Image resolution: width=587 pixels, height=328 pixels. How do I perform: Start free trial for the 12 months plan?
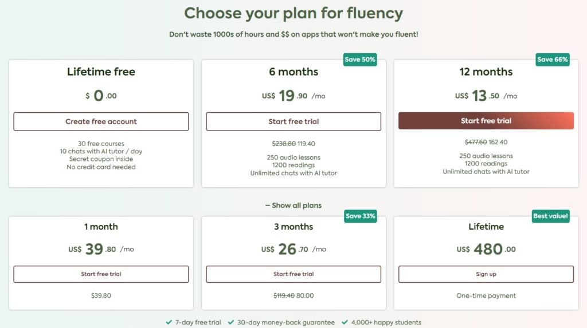click(486, 121)
